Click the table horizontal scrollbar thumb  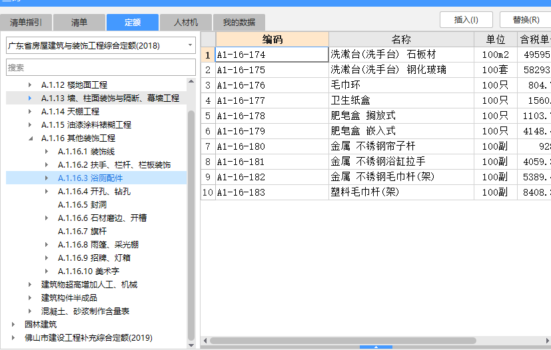coord(343,341)
